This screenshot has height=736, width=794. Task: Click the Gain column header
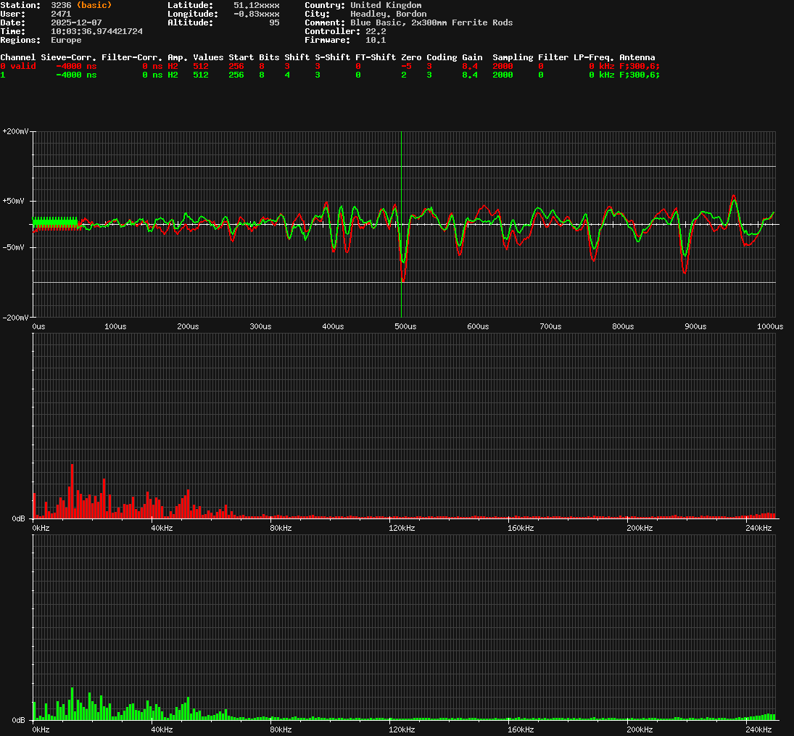point(472,57)
